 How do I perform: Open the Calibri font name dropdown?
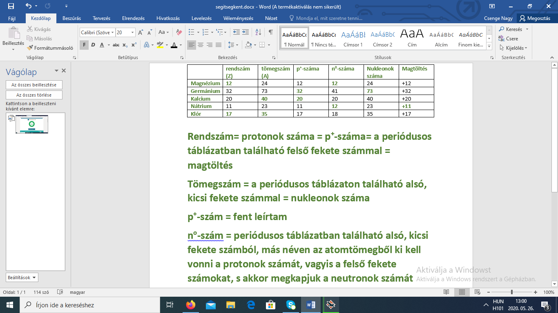coord(112,32)
